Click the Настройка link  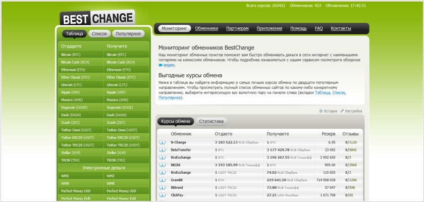[x=353, y=111]
